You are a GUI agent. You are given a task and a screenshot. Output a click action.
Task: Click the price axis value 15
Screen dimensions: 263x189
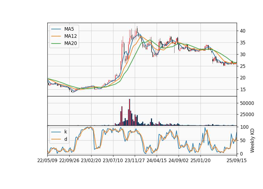242,89
